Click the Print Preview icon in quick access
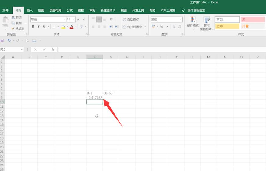 click(x=27, y=40)
